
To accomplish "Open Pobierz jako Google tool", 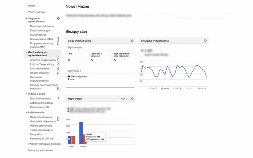I will pyautogui.click(x=41, y=126).
